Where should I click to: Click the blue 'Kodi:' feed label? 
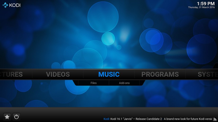coord(107,119)
